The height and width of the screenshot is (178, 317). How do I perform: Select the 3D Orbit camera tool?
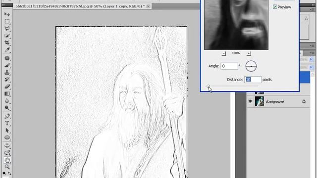[7, 153]
